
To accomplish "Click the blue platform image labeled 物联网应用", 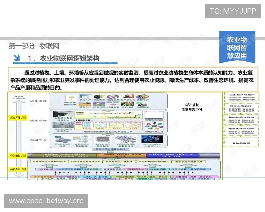I will point(62,139).
